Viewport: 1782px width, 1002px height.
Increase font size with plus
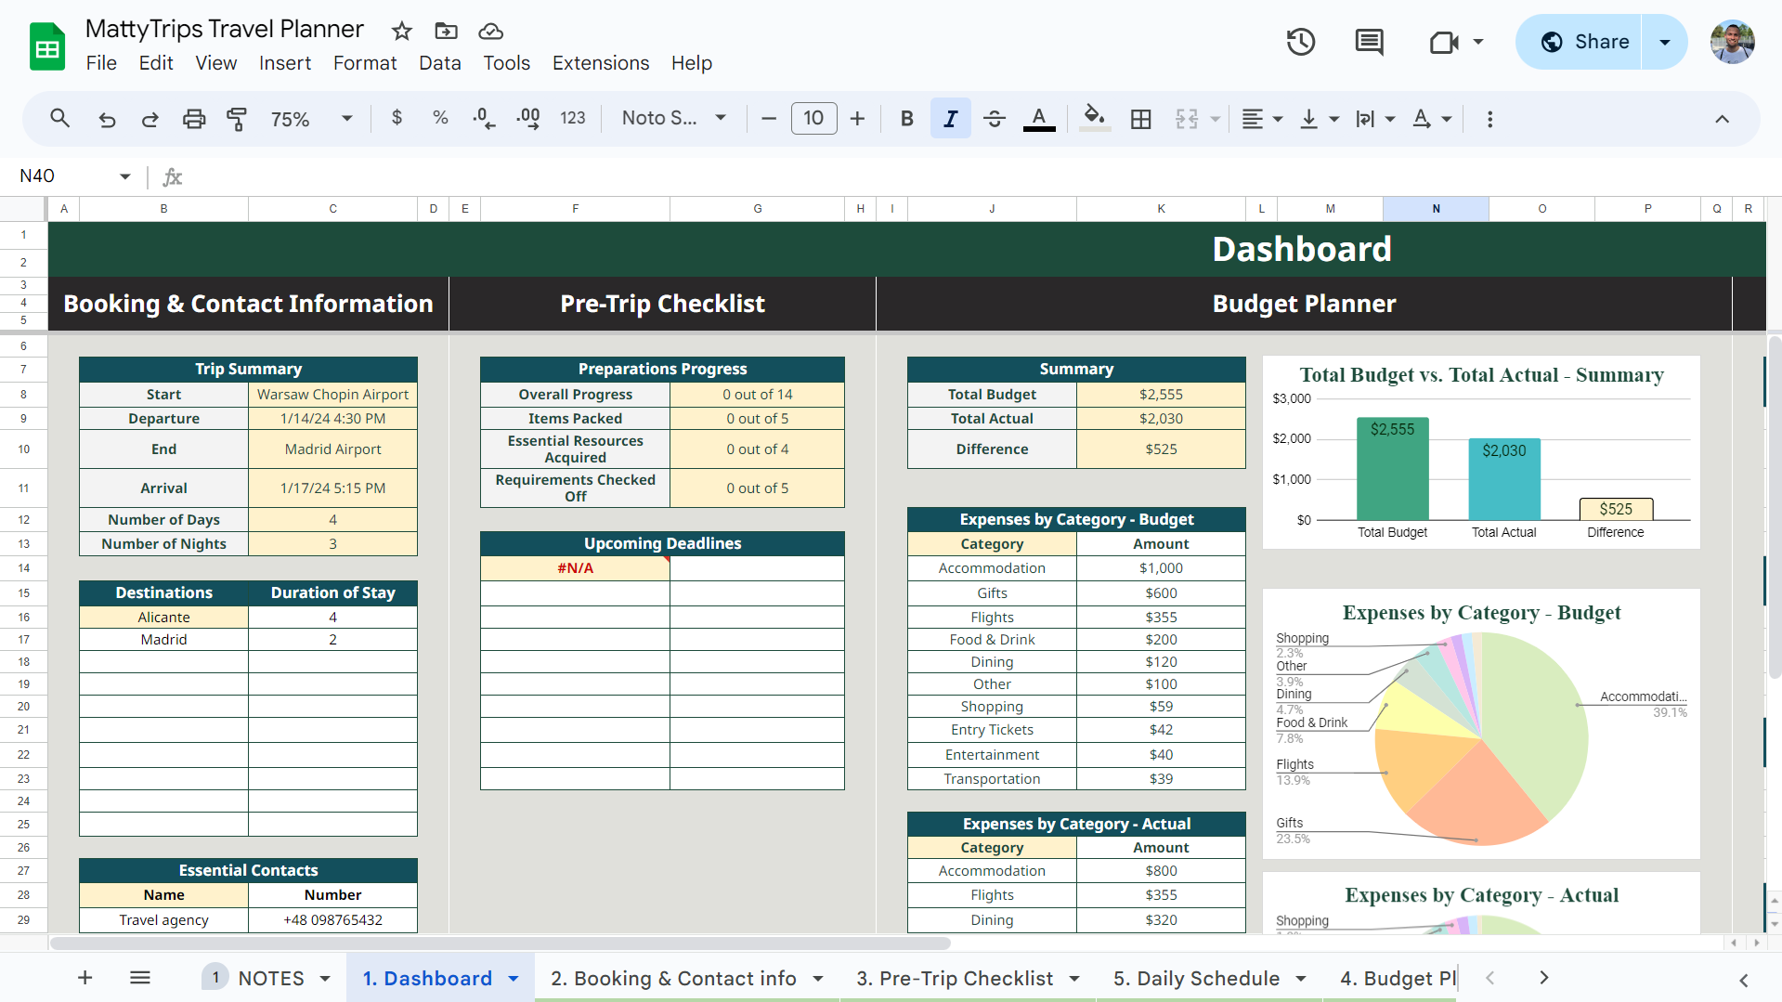[x=857, y=119]
